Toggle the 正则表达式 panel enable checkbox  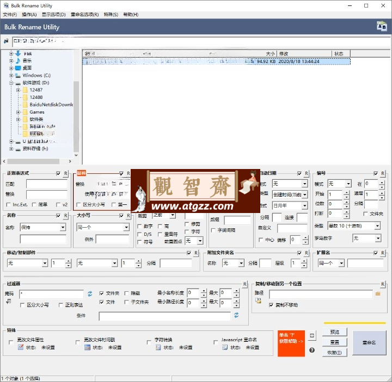[x=58, y=173]
